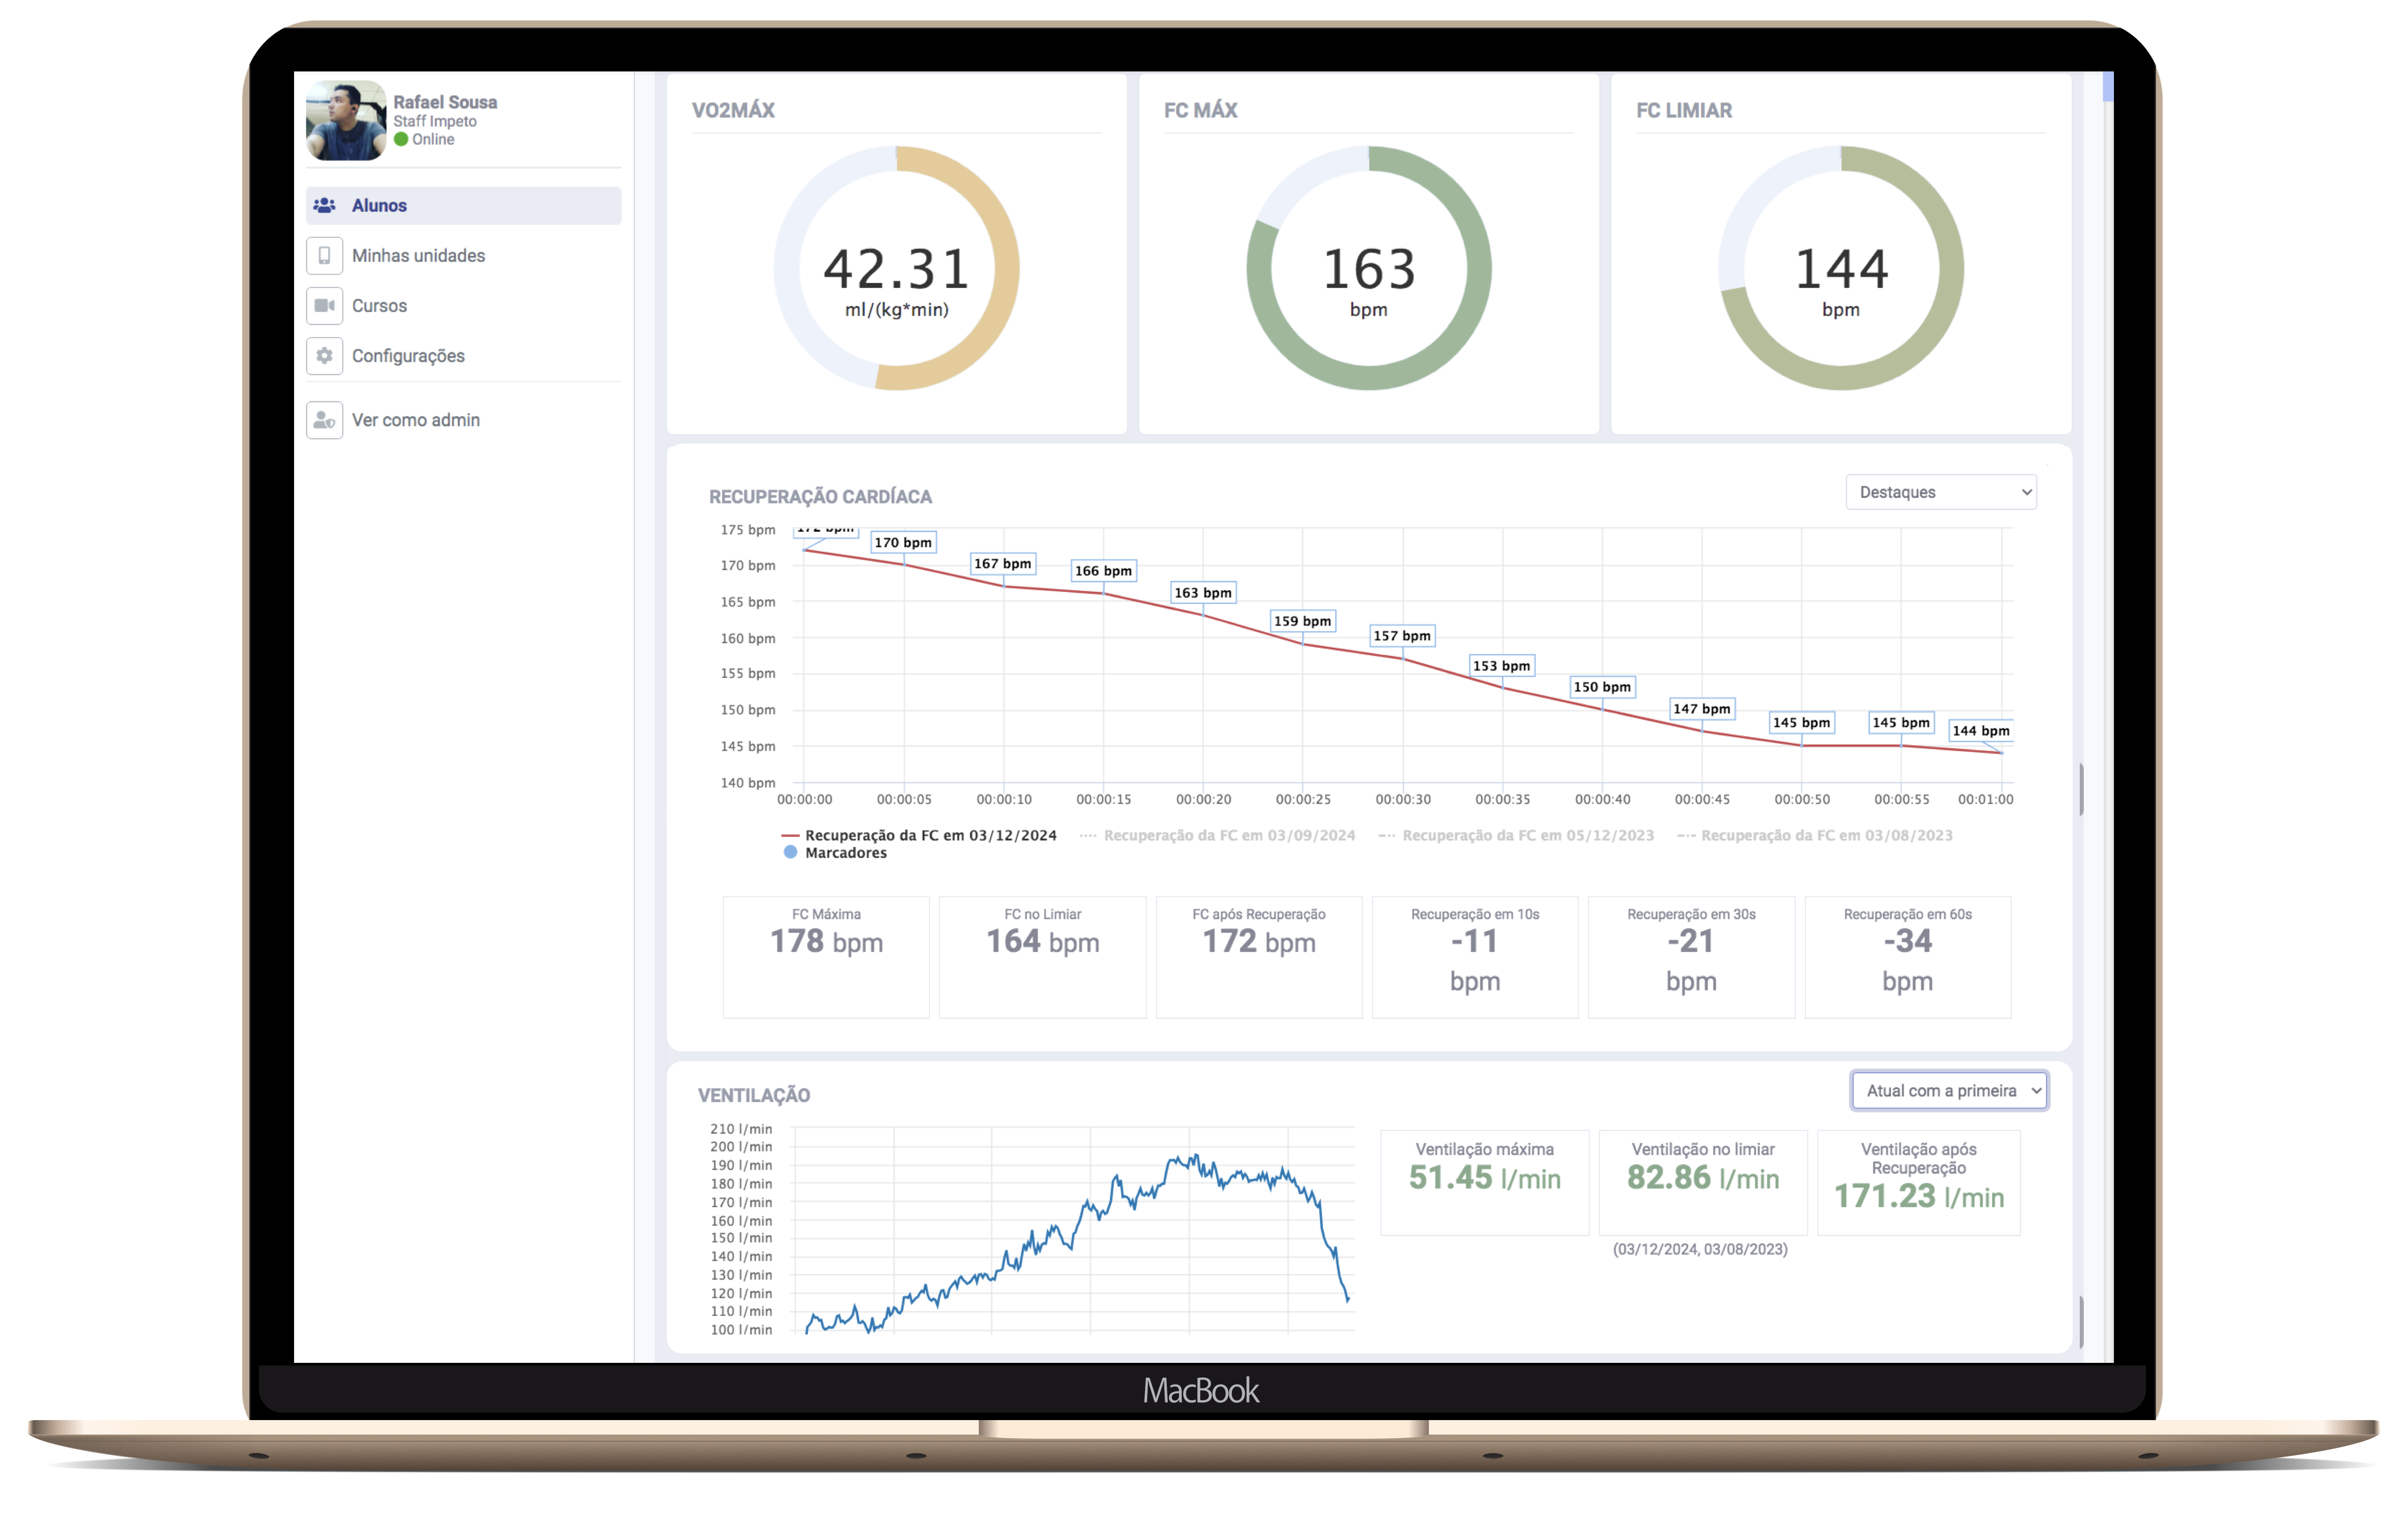Click the Minhas unidades device icon

(324, 256)
